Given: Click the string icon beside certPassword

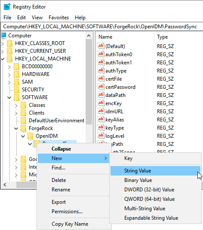Looking at the screenshot, I should point(101,87).
